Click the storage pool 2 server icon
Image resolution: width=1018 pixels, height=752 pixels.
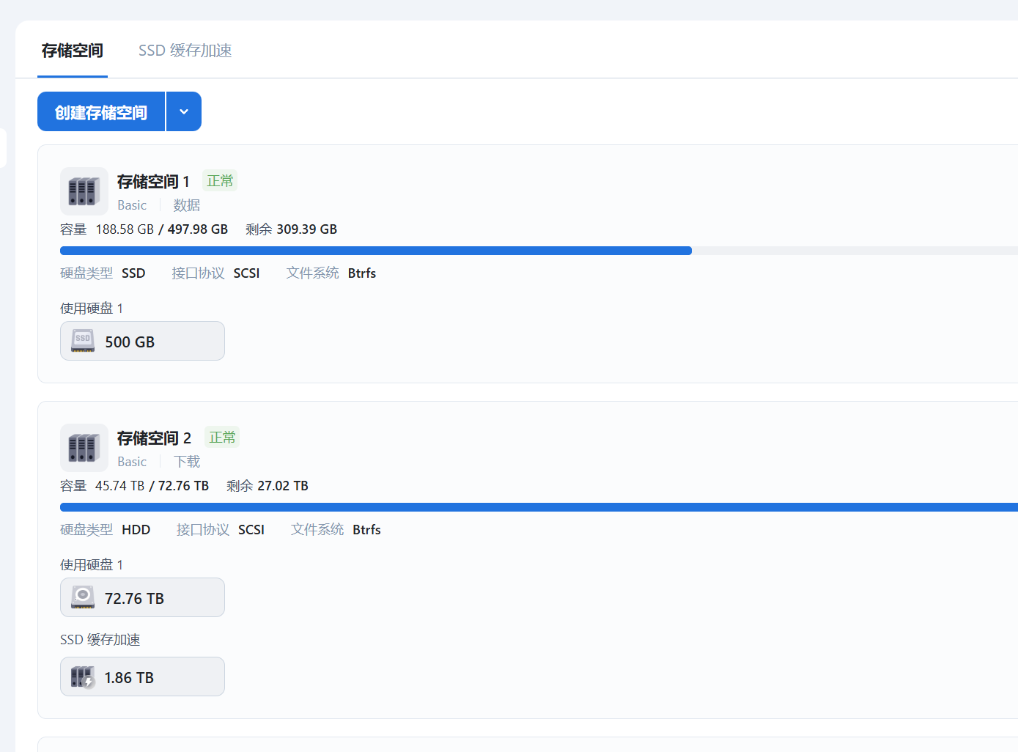pyautogui.click(x=84, y=448)
